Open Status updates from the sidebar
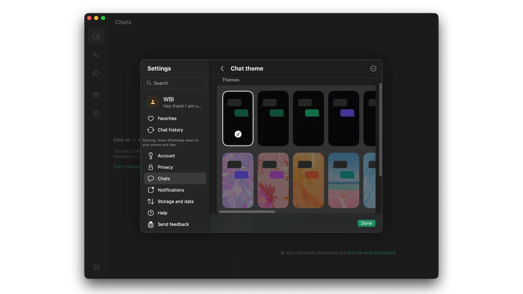 96,73
